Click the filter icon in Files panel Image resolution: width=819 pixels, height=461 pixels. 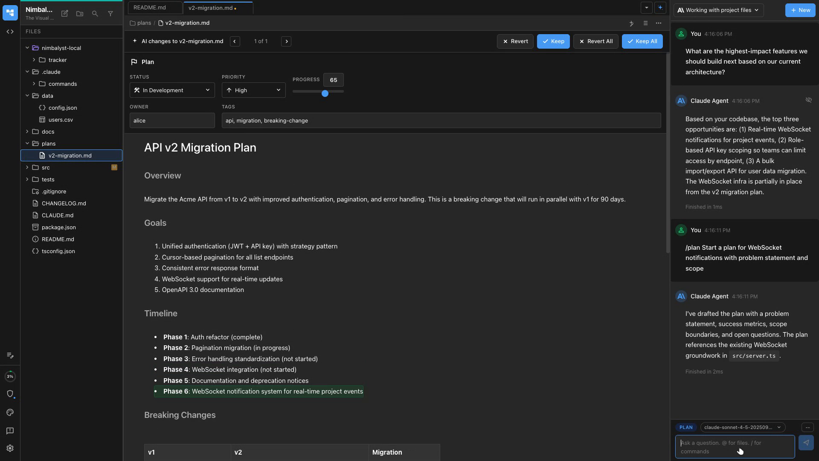110,14
